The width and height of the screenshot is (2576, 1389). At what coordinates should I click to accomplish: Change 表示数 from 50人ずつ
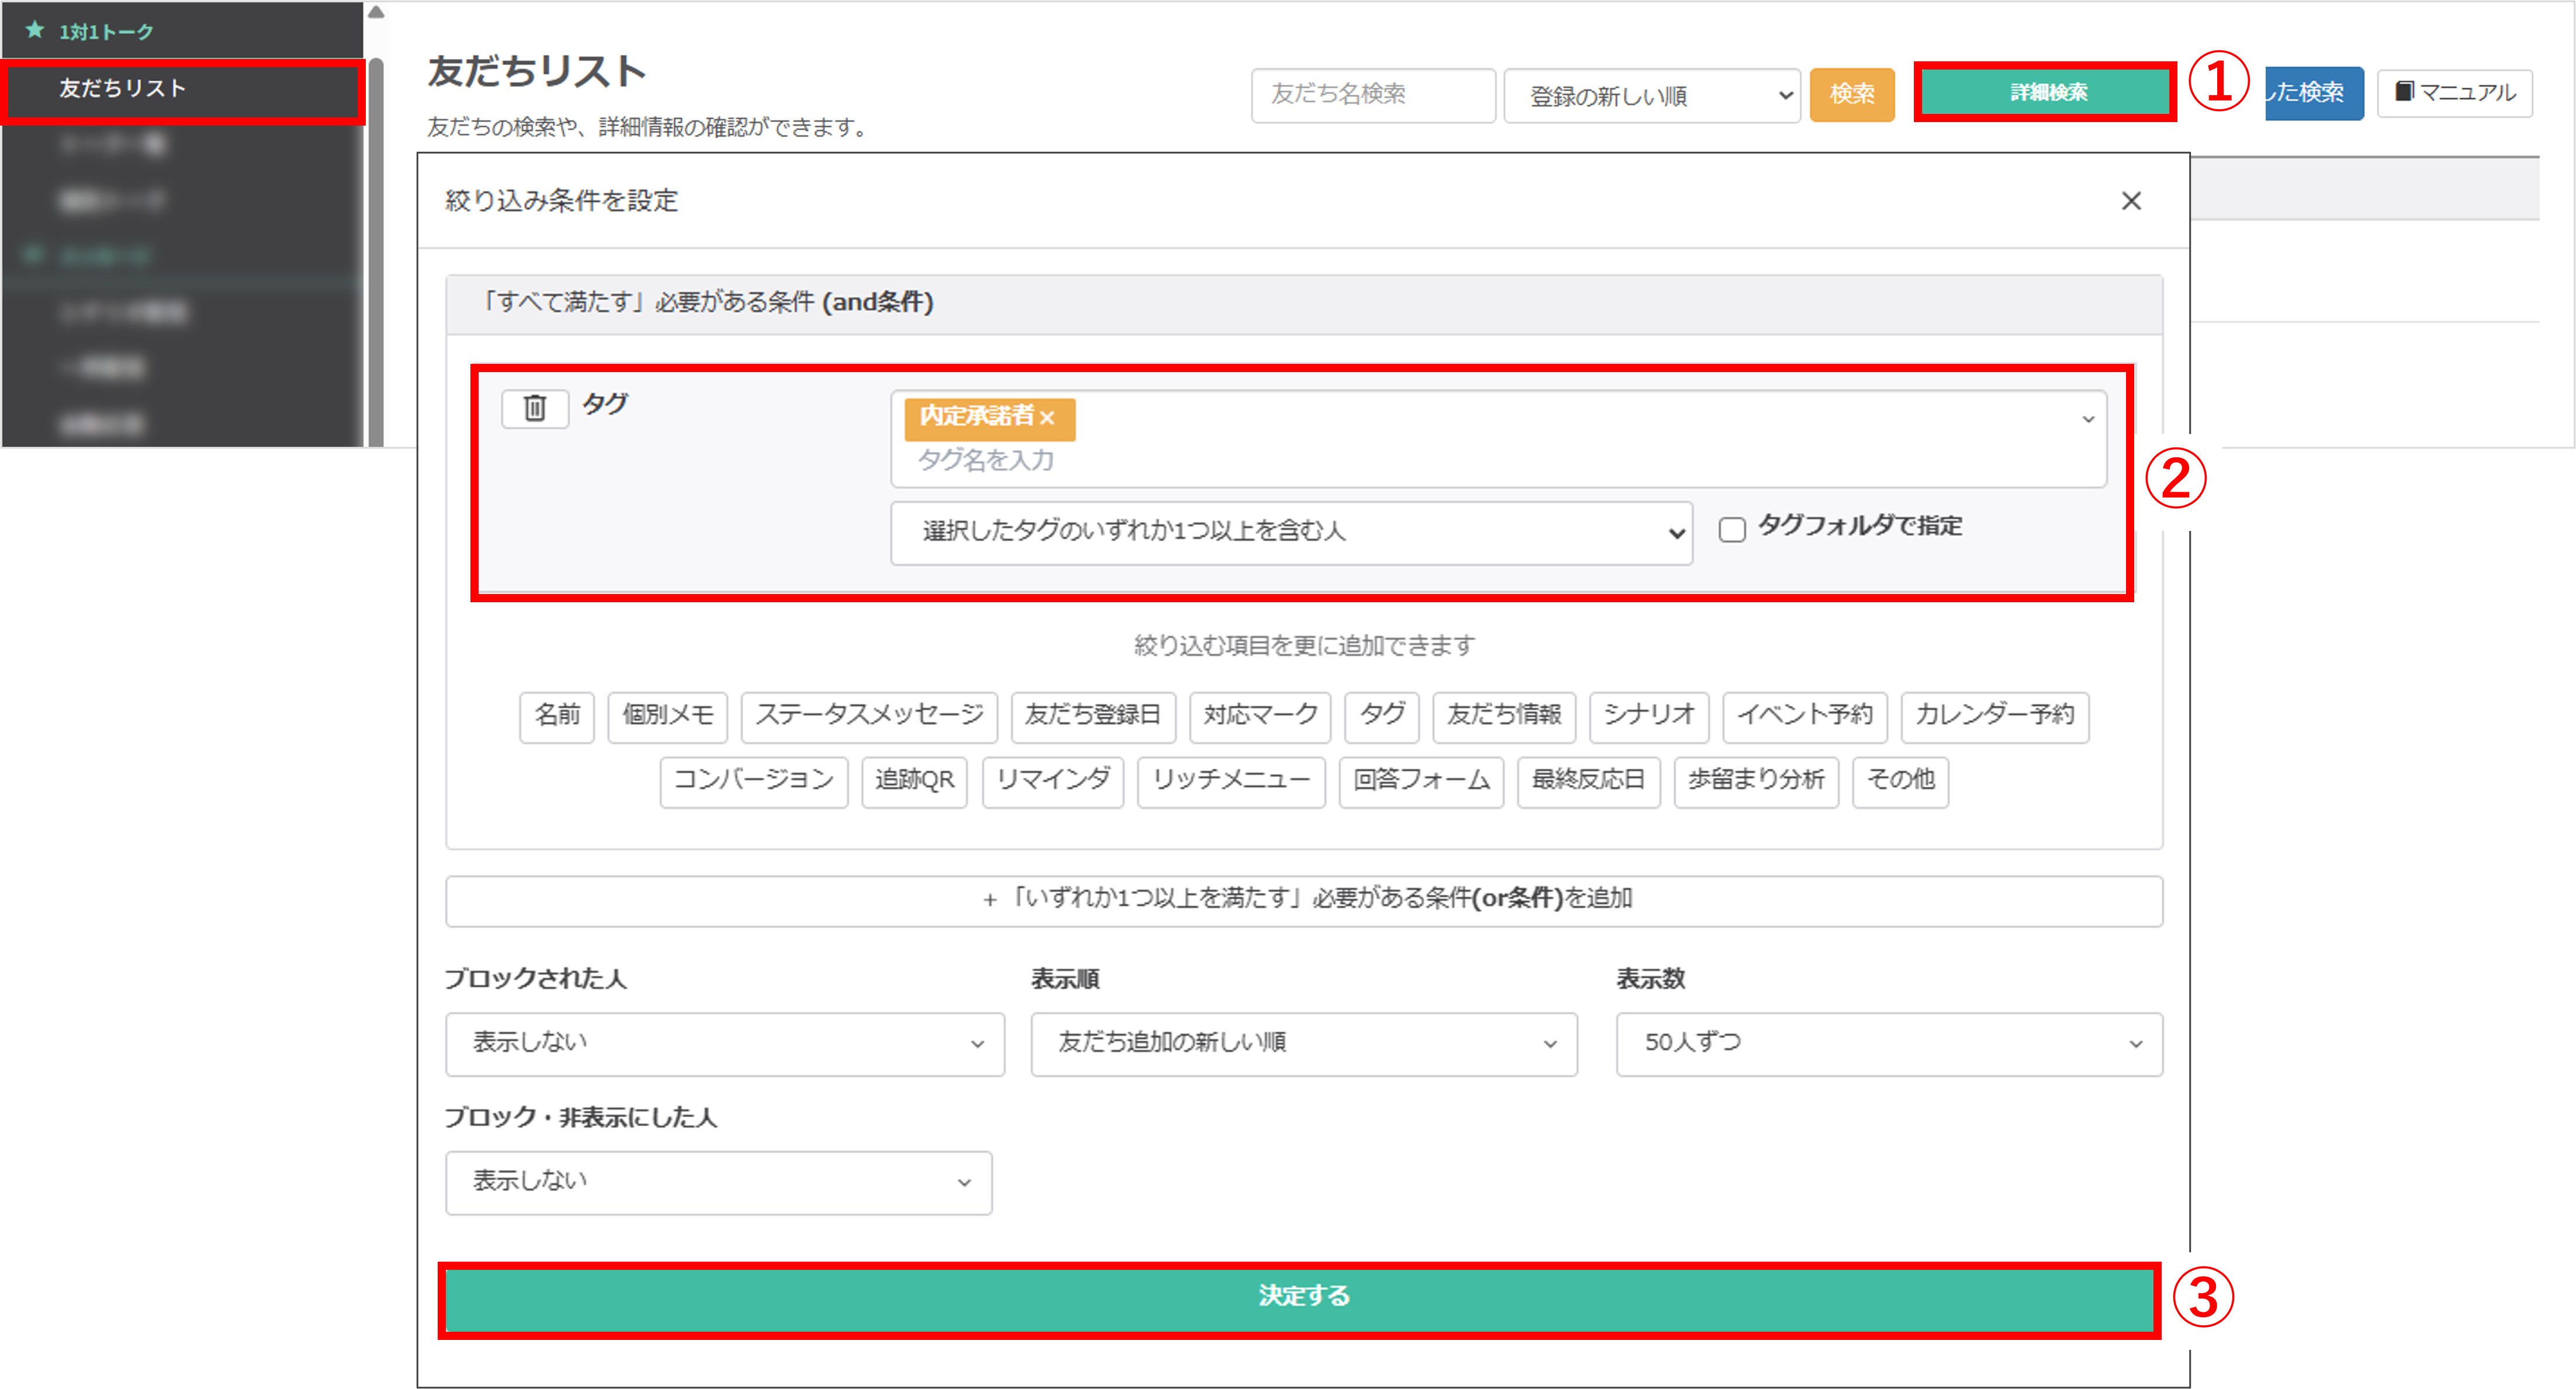1888,1043
